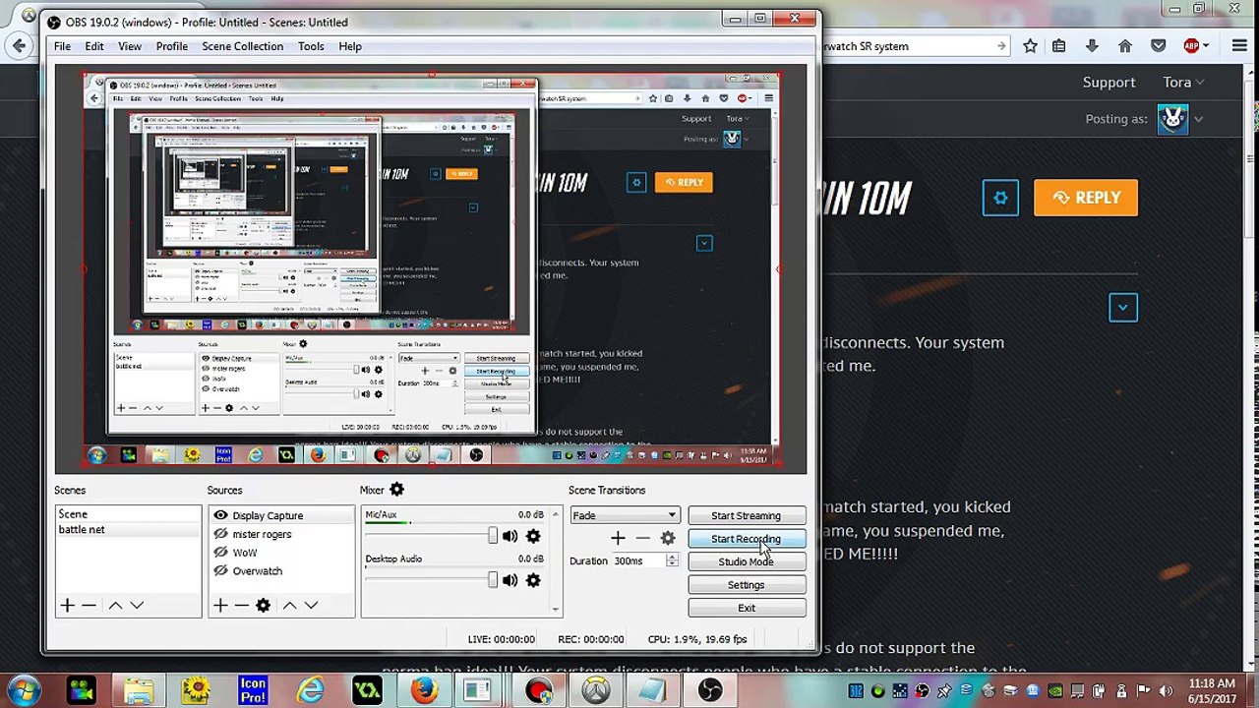1259x708 pixels.
Task: Open source properties gear in Sources panel
Action: 263,606
